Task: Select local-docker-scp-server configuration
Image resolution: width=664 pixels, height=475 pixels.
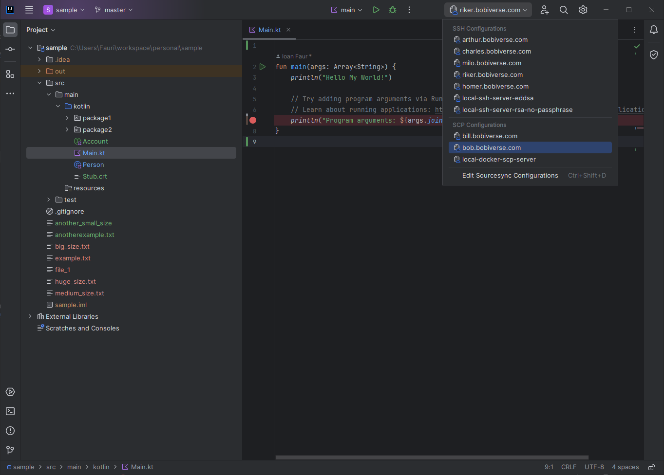Action: (530, 159)
